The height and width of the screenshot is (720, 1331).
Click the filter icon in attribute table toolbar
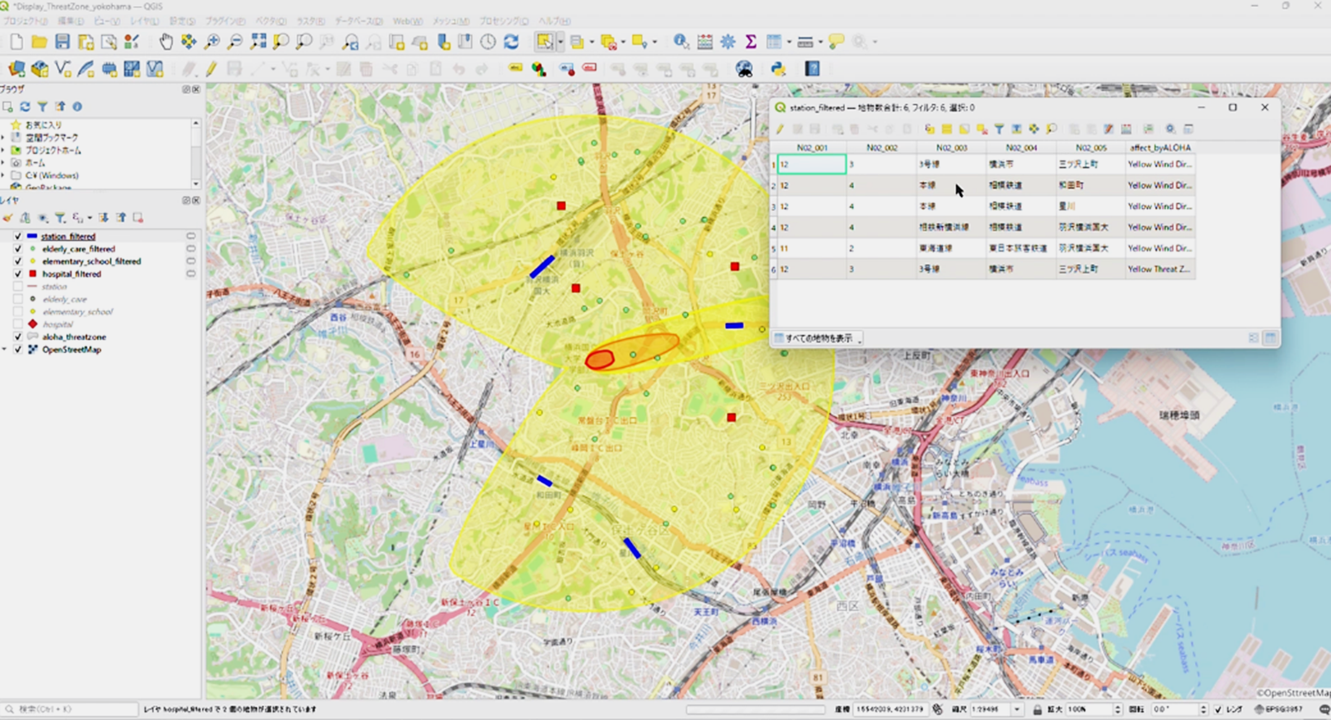(x=999, y=129)
